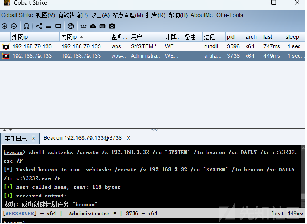The width and height of the screenshot is (307, 224).
Task: Click the console scrollbar up arrow
Action: (303, 148)
